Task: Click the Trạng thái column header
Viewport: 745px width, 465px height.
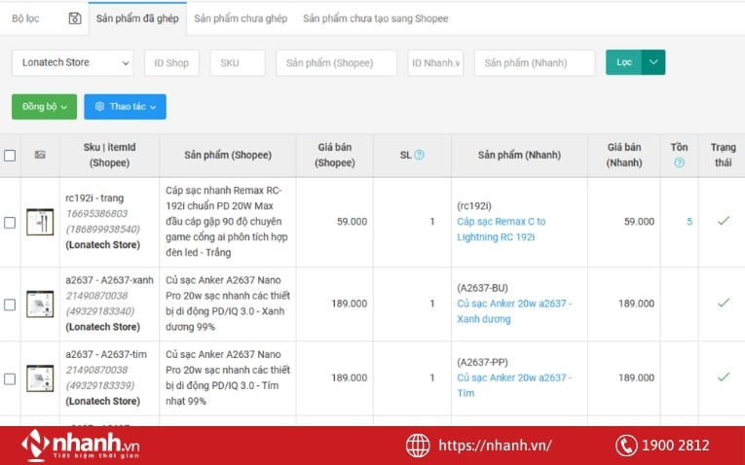Action: (x=724, y=155)
